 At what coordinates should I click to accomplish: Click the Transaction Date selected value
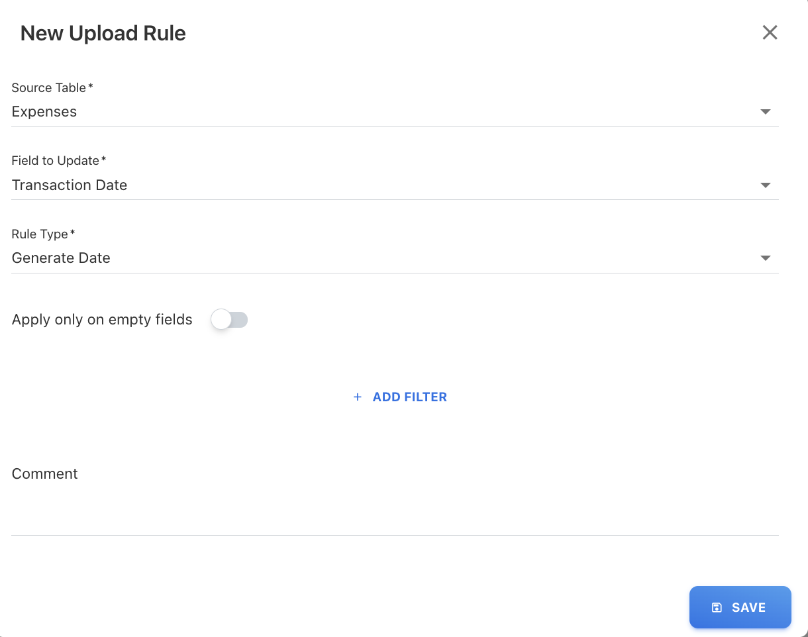click(70, 185)
